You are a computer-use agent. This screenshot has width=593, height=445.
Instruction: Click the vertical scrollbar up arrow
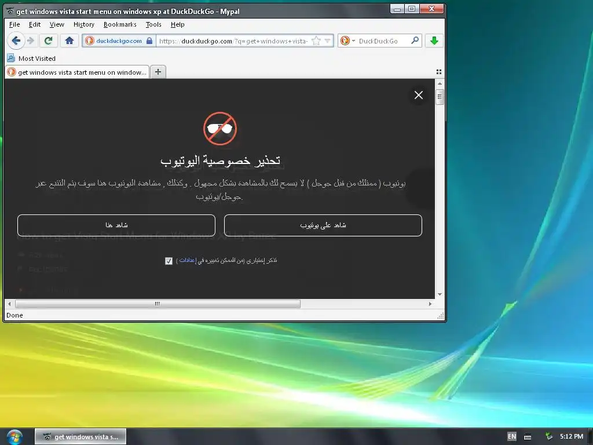coord(440,83)
